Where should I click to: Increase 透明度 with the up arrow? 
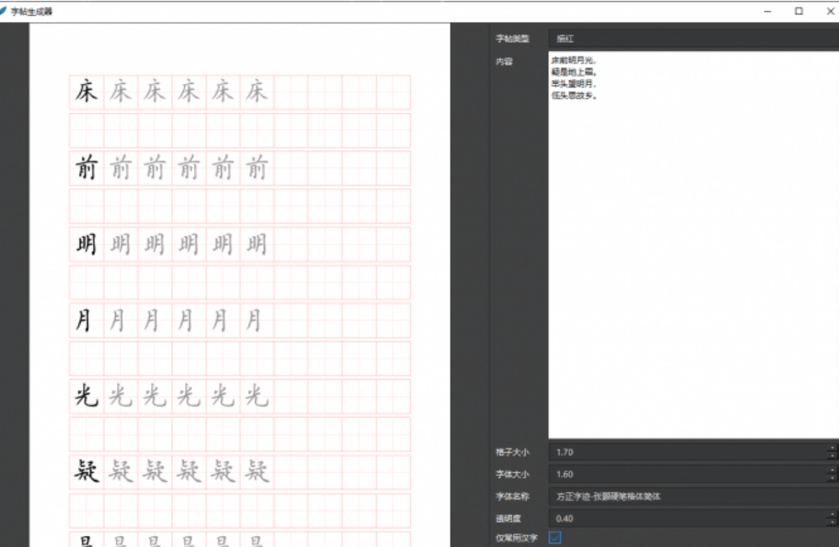[x=832, y=514]
